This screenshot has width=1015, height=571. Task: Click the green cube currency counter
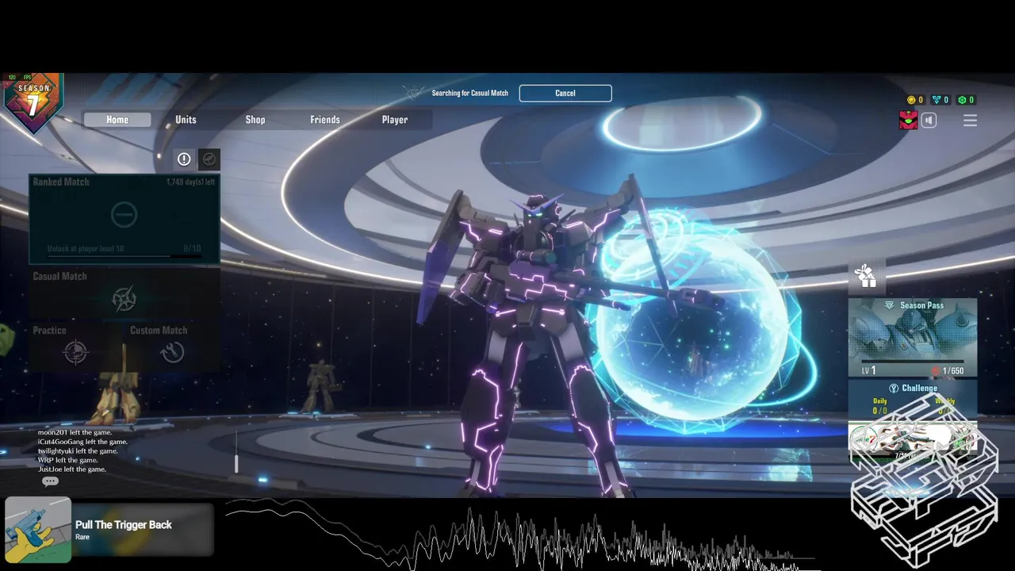[x=966, y=100]
